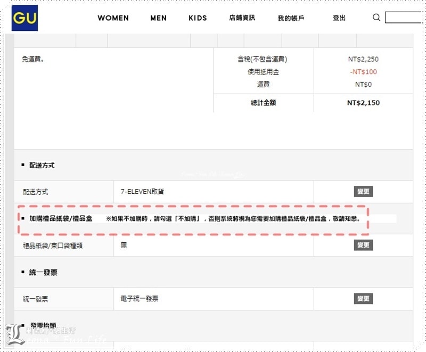This screenshot has height=352, width=426.
Task: Click the -NT$100 discount amount
Action: point(363,72)
